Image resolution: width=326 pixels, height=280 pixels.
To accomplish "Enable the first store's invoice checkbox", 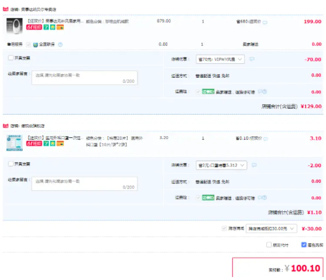I will click(11, 57).
